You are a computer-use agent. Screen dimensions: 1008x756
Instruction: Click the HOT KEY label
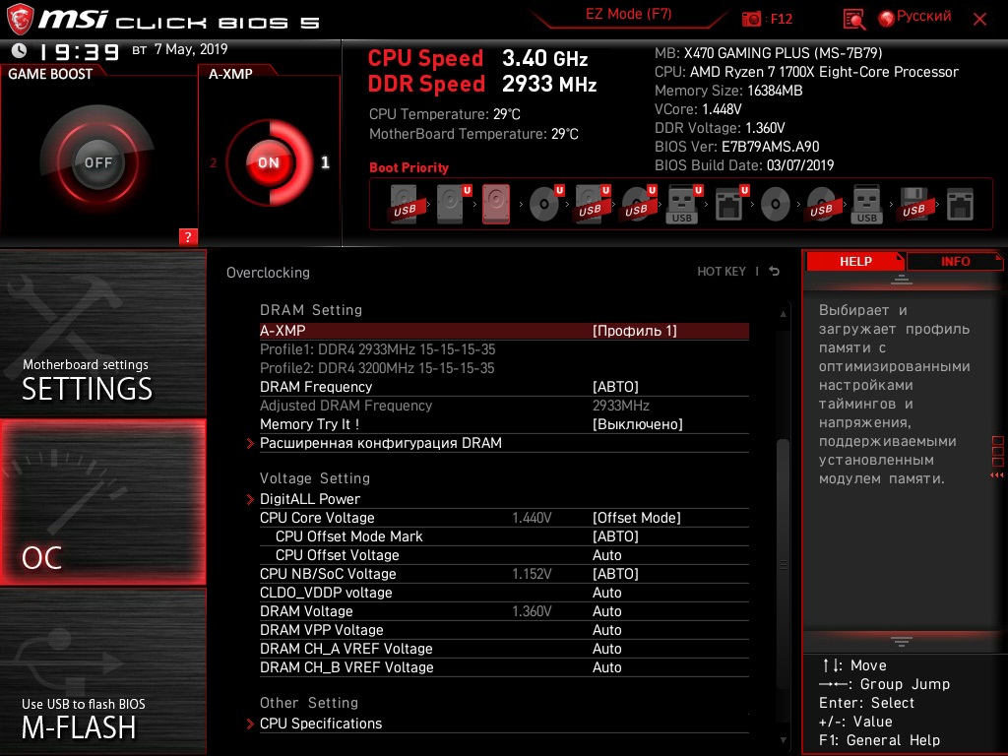click(722, 272)
